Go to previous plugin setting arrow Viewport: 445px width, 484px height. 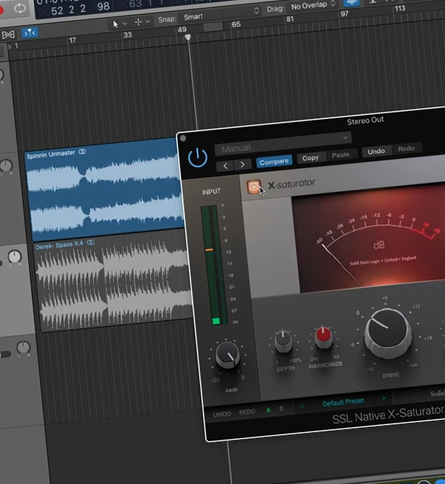coord(225,166)
